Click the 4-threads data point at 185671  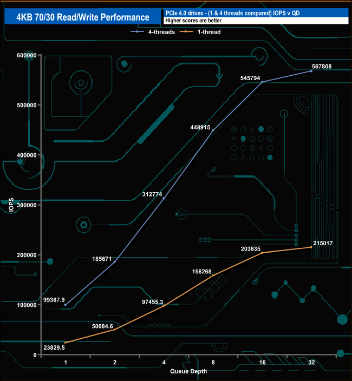(115, 262)
